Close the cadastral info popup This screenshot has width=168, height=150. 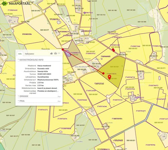click(x=59, y=53)
